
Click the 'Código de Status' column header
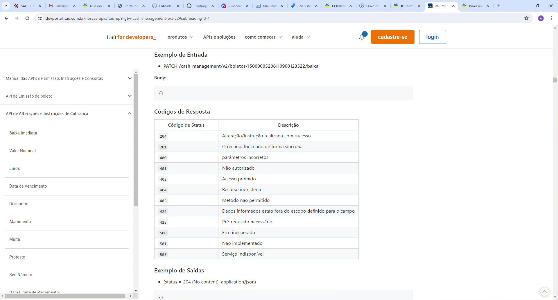186,125
